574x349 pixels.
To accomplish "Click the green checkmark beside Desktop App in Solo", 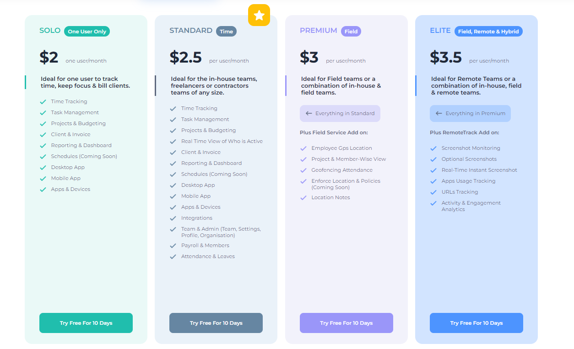I will coord(43,168).
